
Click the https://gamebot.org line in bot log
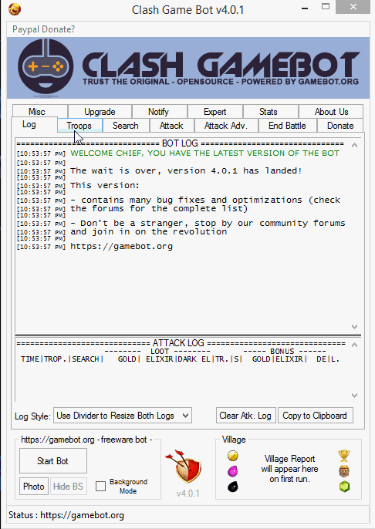coord(121,246)
